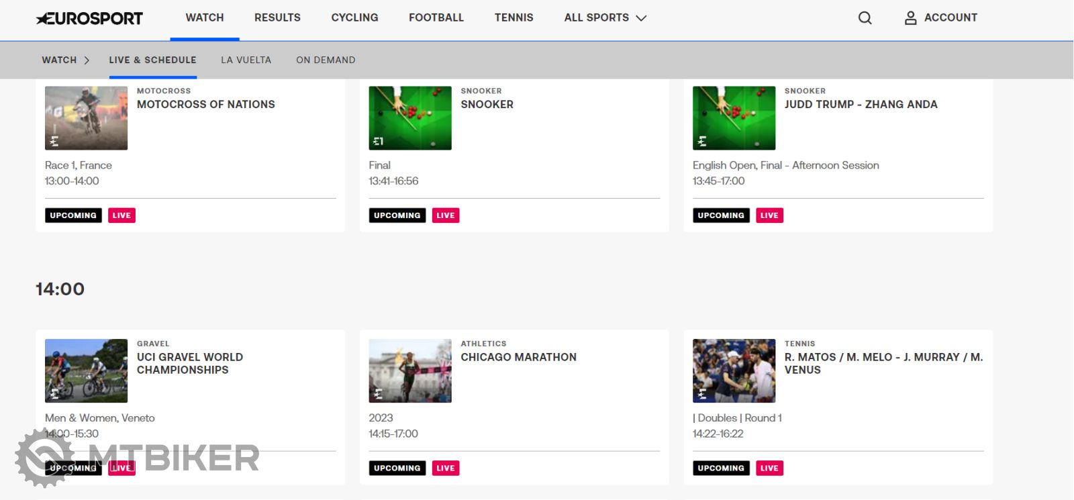
Task: Click UPCOMING badge on tennis doubles card
Action: 720,468
